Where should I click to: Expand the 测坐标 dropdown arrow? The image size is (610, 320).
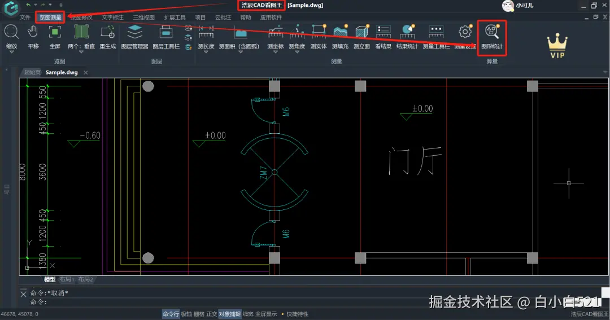point(276,52)
